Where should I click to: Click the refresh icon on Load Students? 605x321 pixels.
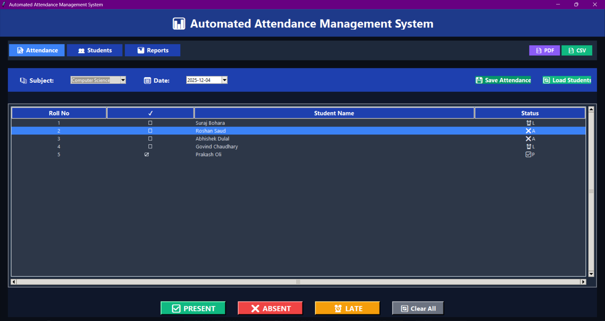[x=546, y=80]
